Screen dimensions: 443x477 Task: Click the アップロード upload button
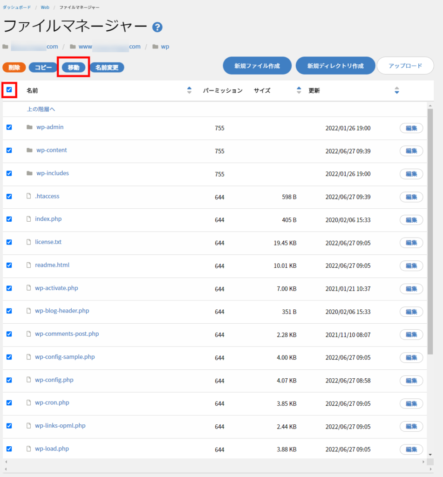pyautogui.click(x=405, y=66)
